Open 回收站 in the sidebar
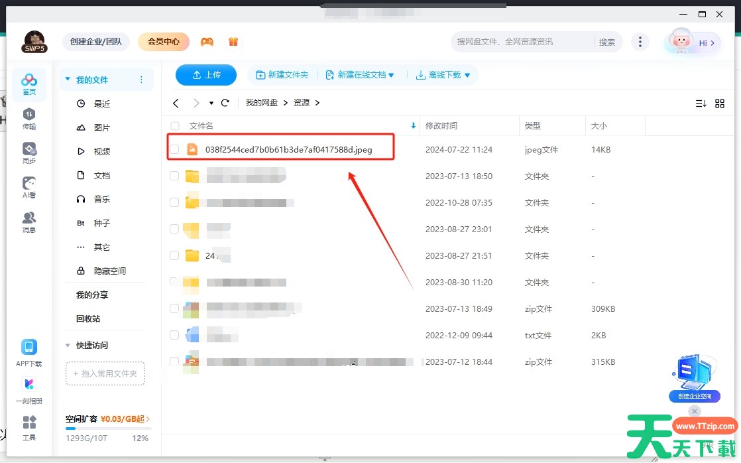741x463 pixels. [87, 319]
